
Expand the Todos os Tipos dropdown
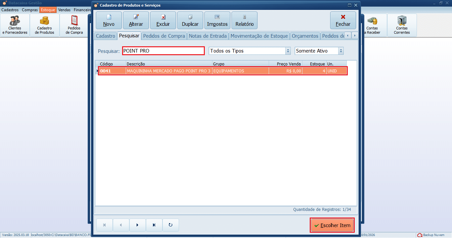coord(288,51)
